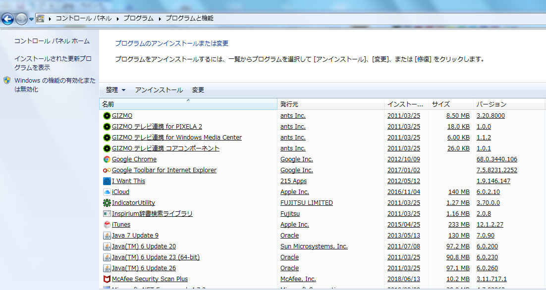Open the recent pages dropdown arrow

click(x=31, y=19)
